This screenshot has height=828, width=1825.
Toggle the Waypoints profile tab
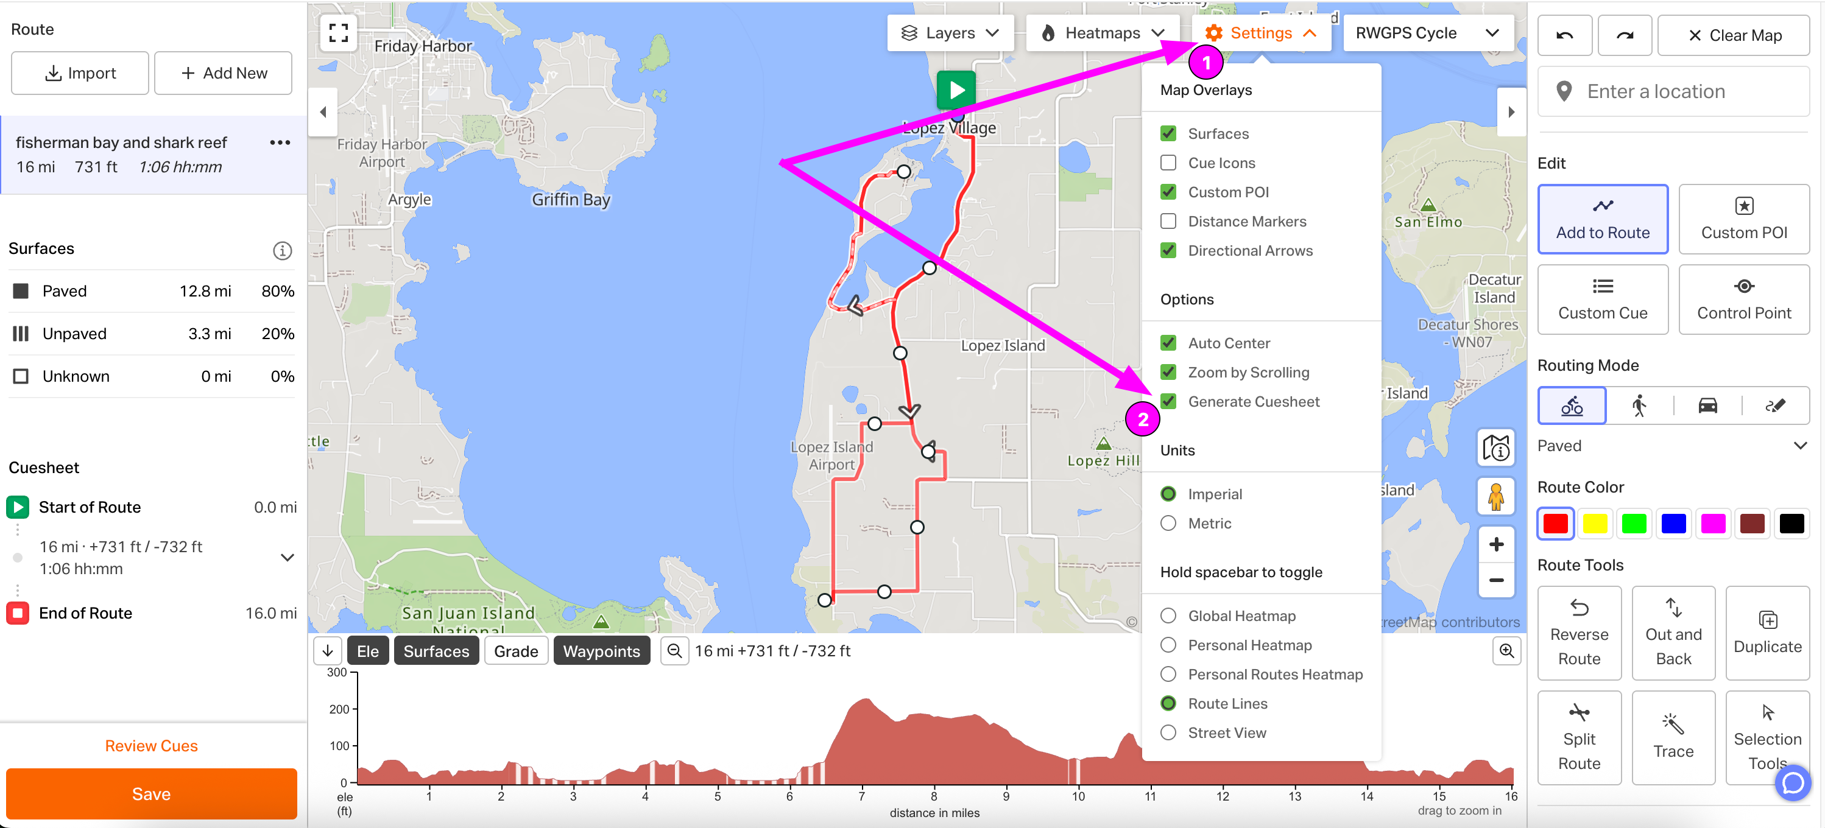pos(601,650)
